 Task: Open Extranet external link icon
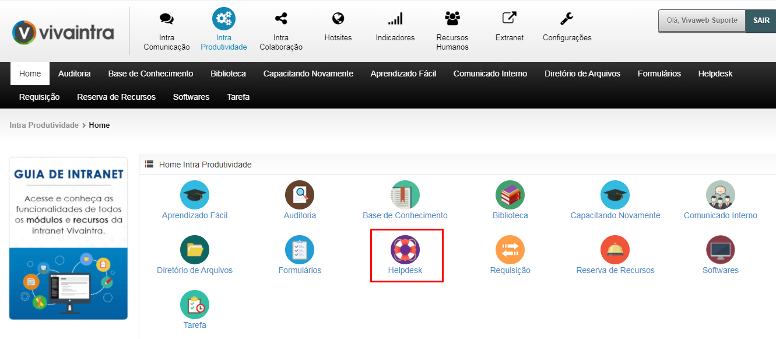(510, 19)
